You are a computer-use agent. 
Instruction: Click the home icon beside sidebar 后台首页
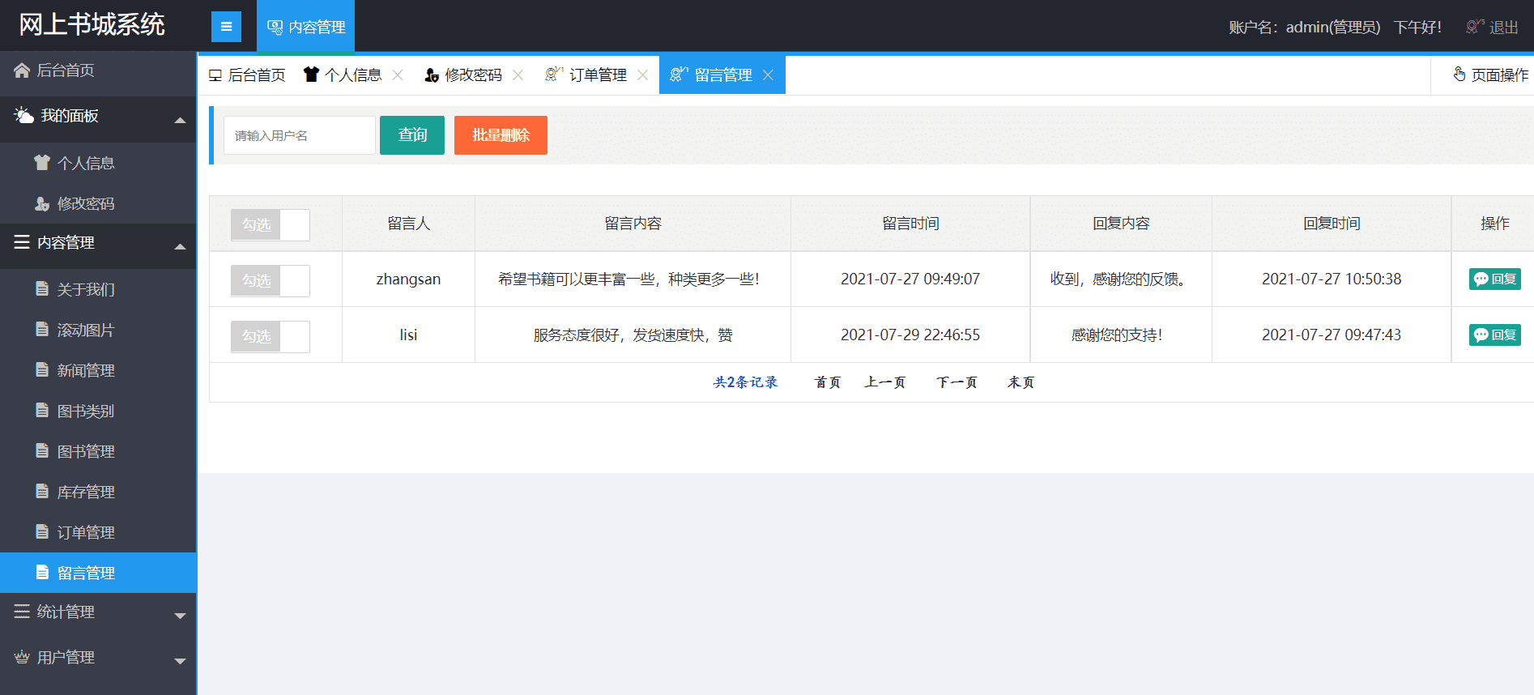pos(22,70)
